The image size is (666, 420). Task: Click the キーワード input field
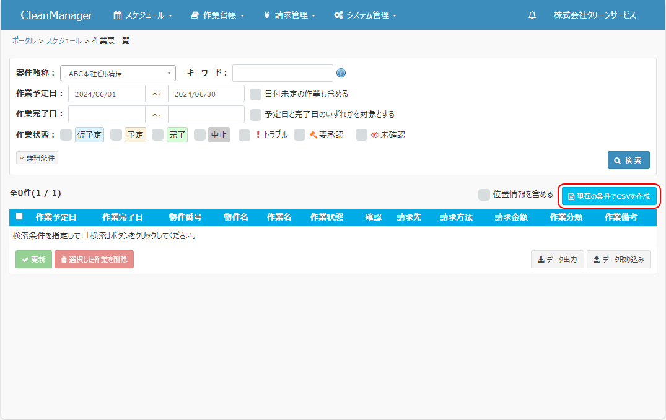point(283,73)
